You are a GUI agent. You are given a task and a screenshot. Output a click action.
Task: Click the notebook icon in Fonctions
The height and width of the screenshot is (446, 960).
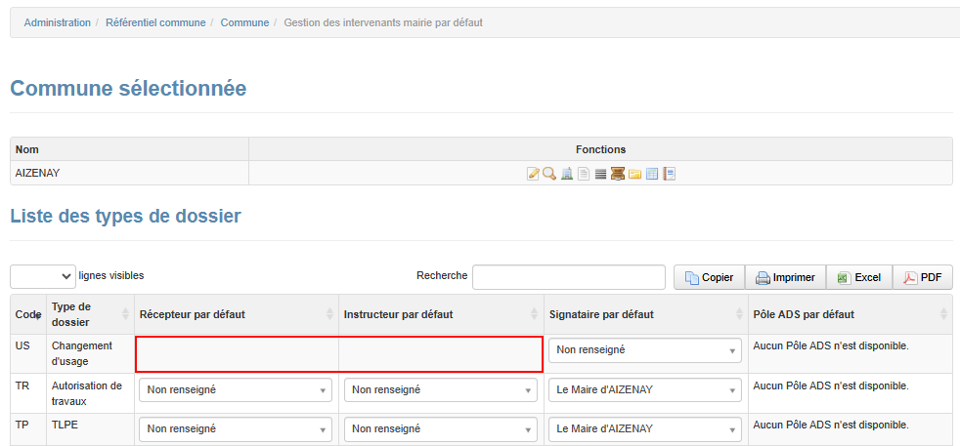670,174
